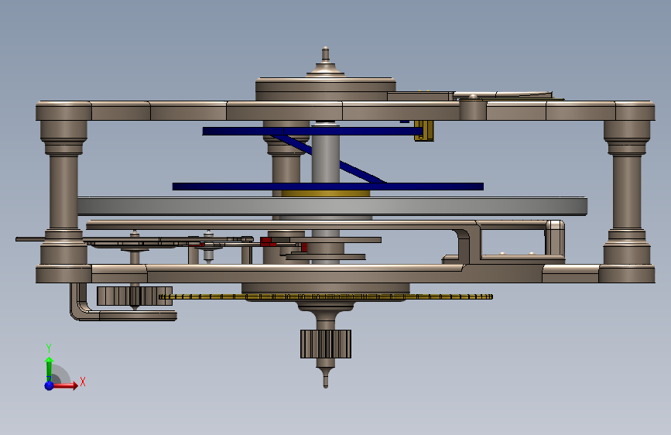
Task: Select the shorter upper blue bar
Action: (x=313, y=131)
